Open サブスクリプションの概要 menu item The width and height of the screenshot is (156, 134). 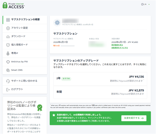(x=25, y=20)
